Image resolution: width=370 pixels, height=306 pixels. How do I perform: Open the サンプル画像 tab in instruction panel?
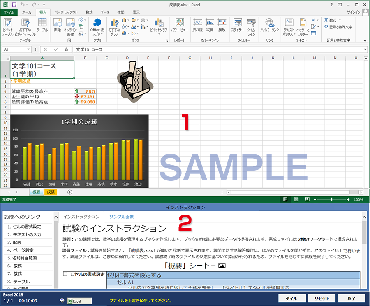[x=122, y=217]
